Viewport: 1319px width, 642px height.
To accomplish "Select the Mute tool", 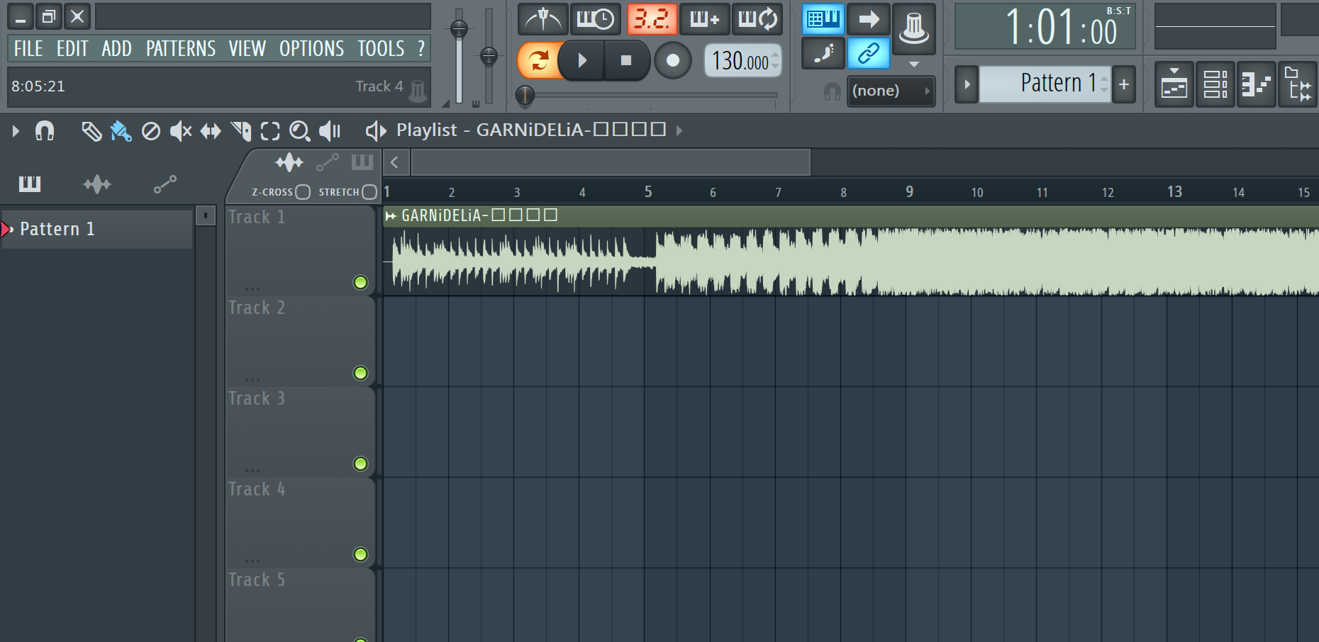I will click(x=181, y=131).
